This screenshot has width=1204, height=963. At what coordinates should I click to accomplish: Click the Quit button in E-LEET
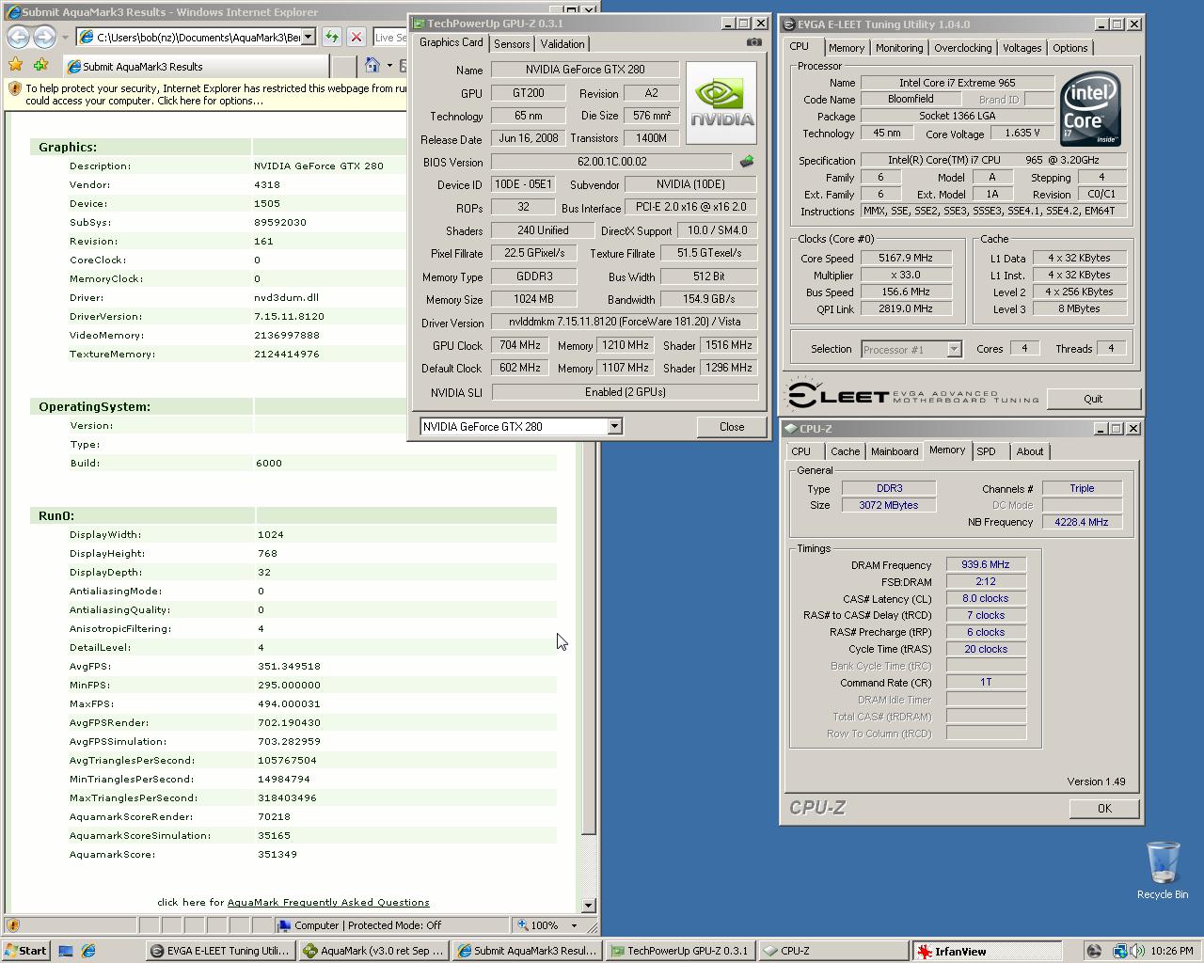1093,399
